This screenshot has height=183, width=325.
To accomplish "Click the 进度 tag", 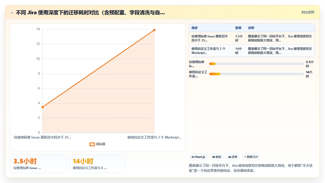I will (x=233, y=157).
